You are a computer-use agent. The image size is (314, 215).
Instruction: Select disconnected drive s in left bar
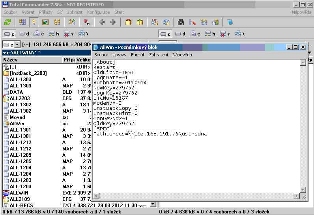pos(69,34)
